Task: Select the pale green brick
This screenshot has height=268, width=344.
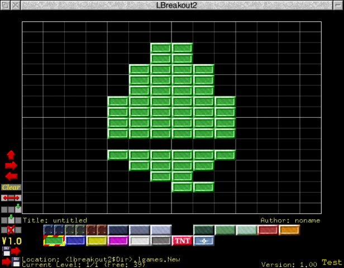Action: tap(247, 230)
